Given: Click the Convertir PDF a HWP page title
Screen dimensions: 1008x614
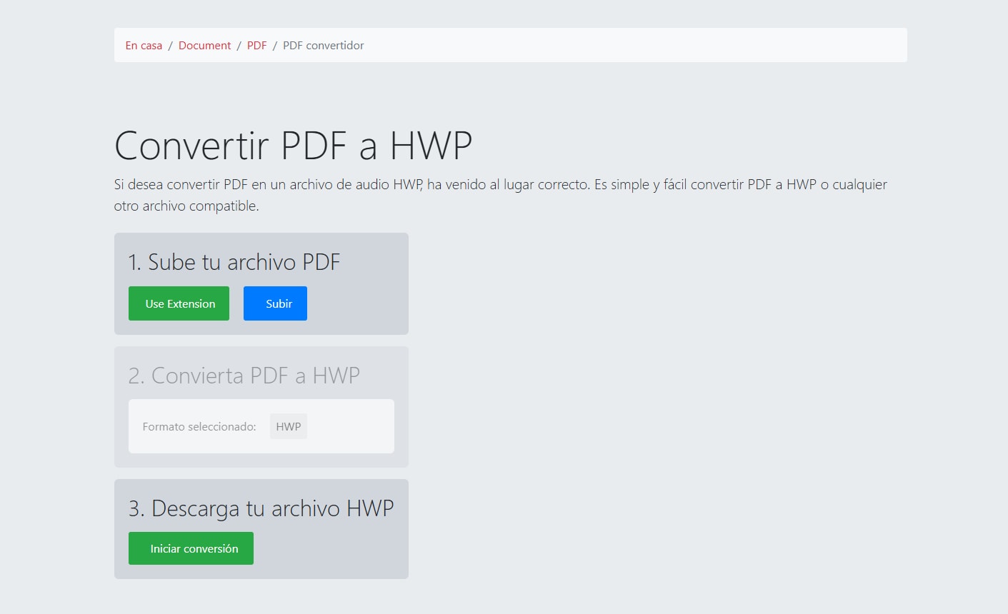Looking at the screenshot, I should coord(293,146).
